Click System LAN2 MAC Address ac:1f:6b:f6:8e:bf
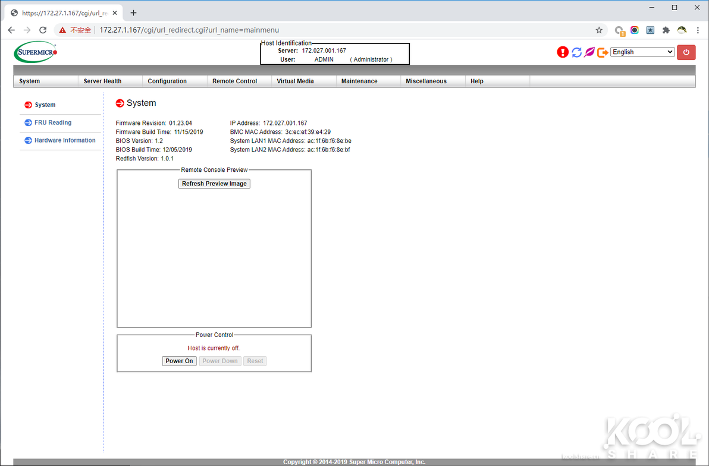This screenshot has height=466, width=709. [x=290, y=150]
